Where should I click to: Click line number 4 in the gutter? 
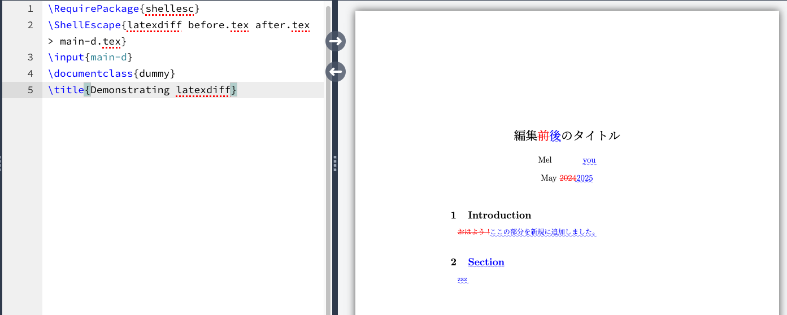[31, 73]
